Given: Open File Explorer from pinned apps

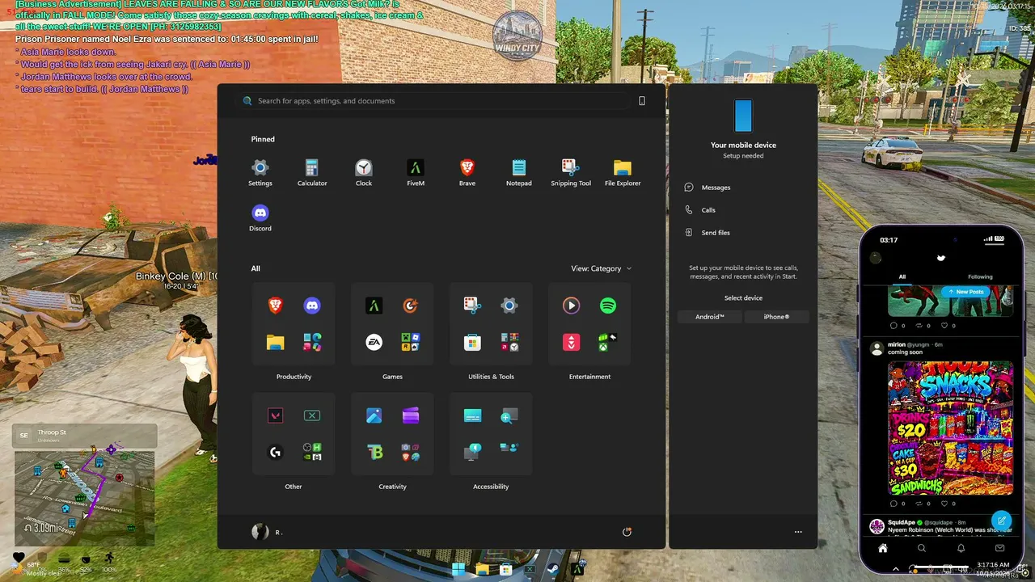Looking at the screenshot, I should pos(622,172).
